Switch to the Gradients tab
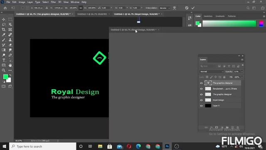Screen dimensions: 266x150 (220, 16)
